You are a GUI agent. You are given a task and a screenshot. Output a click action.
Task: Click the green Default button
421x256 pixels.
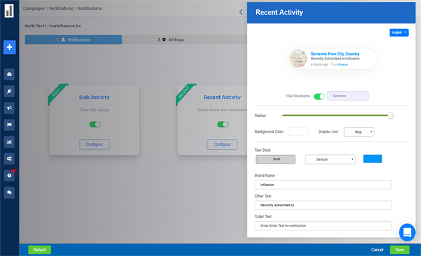39,250
